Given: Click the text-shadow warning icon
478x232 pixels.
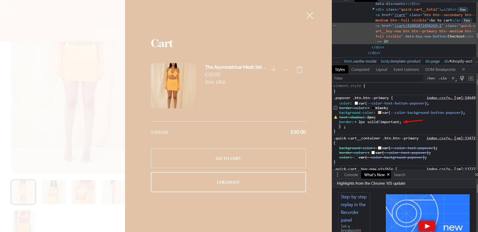Looking at the screenshot, I should coord(336,117).
